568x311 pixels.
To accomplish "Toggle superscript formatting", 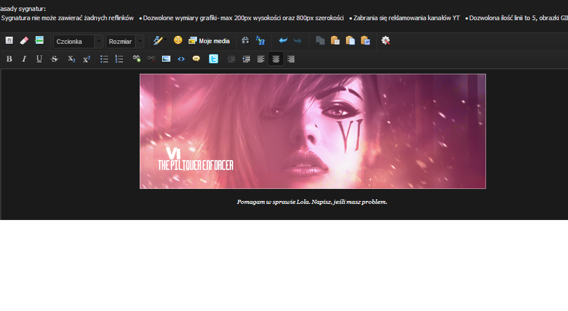I will coord(86,59).
